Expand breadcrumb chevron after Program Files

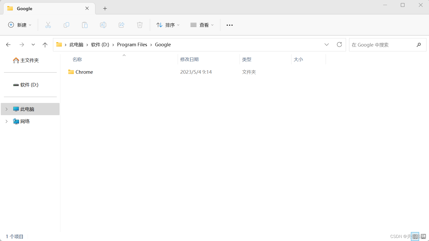[x=151, y=45]
